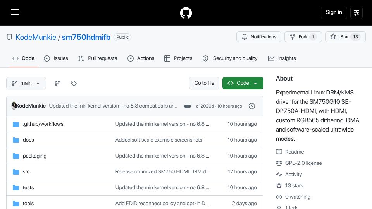Image resolution: width=372 pixels, height=209 pixels.
Task: Click the Go to file button
Action: (x=204, y=83)
